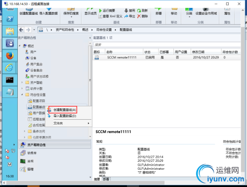
Task: Open the navigation history dropdown arrow
Action: pos(34,30)
